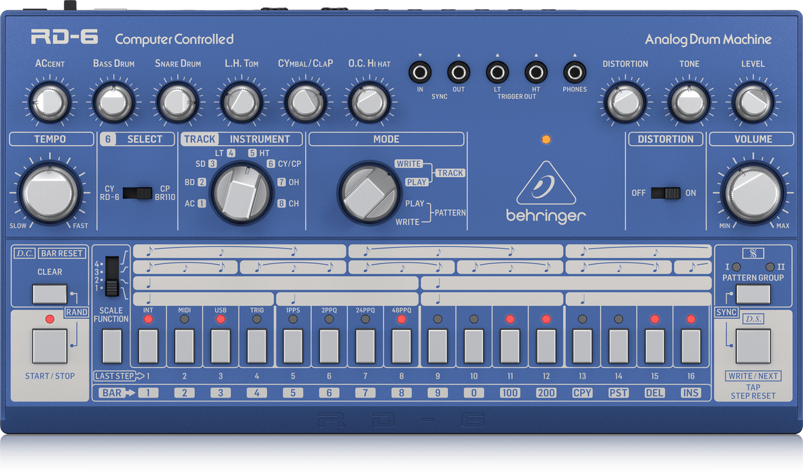Click the Phones headphone jack
The width and height of the screenshot is (803, 475).
point(575,72)
